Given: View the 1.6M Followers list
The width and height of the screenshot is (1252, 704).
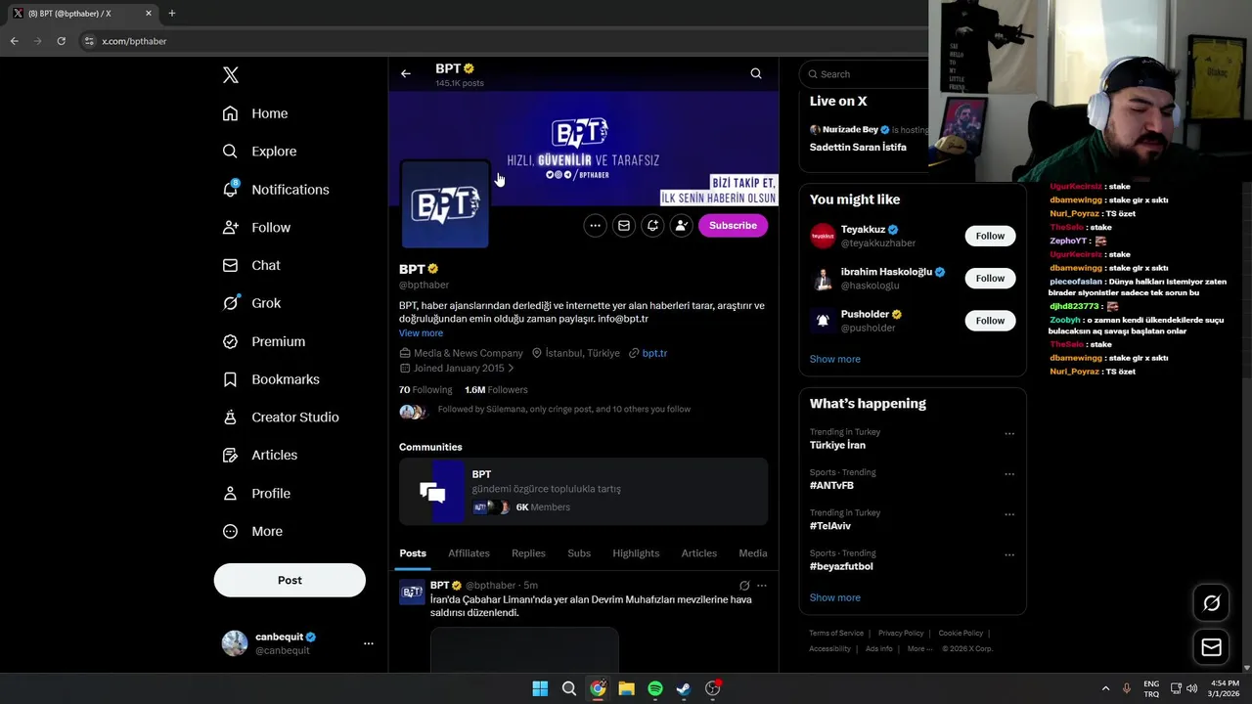Looking at the screenshot, I should point(496,390).
